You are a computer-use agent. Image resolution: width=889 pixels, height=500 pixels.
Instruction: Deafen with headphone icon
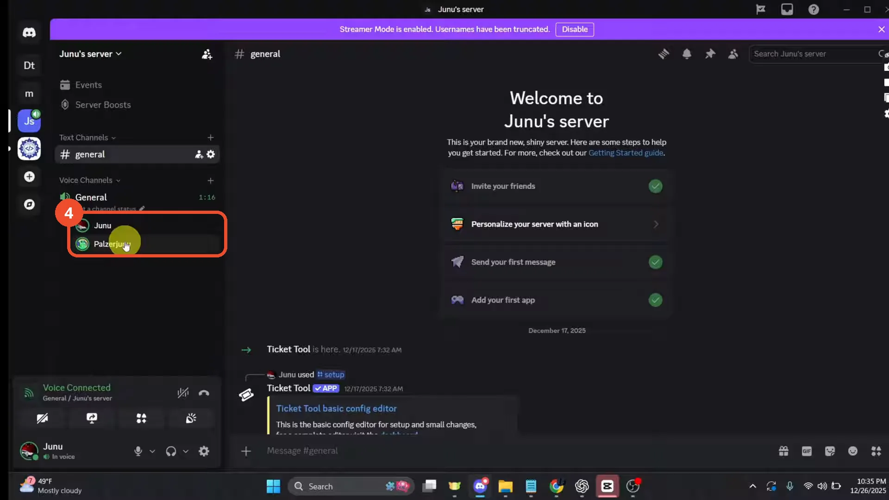tap(171, 451)
